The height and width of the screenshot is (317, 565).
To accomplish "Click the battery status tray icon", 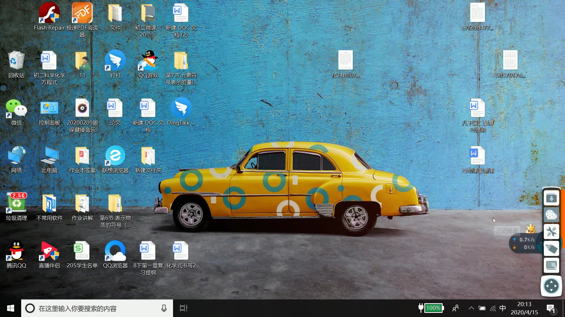I will pyautogui.click(x=482, y=308).
